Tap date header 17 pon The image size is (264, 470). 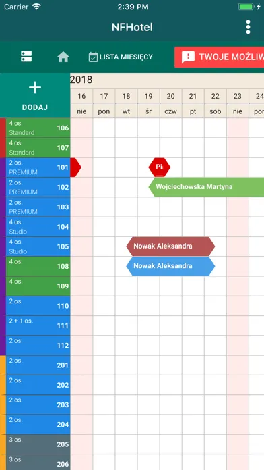click(x=104, y=103)
